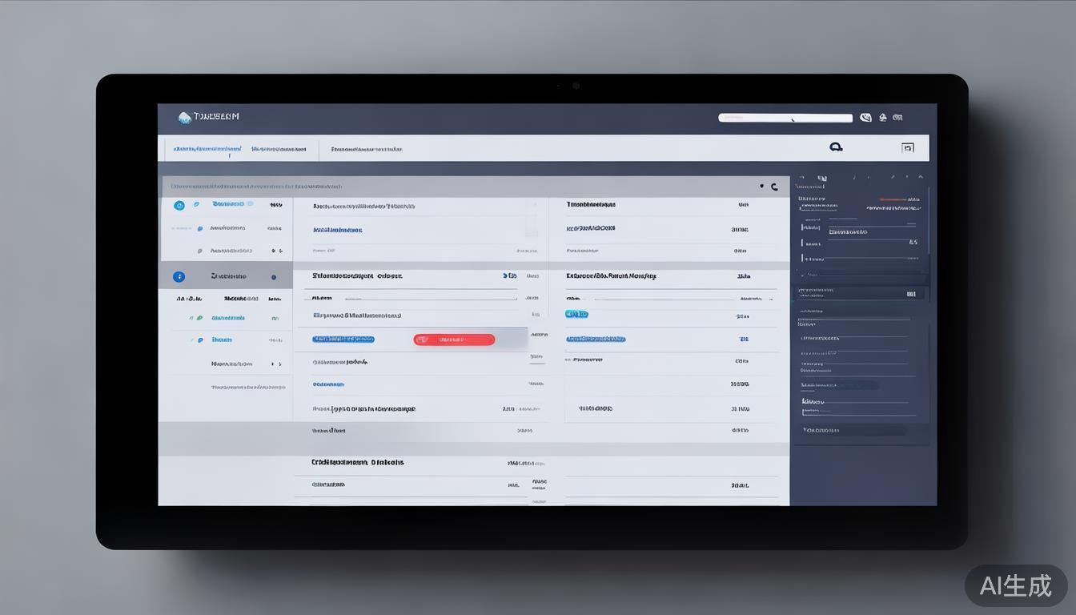Click the refresh icon in the gray list header
The width and height of the screenshot is (1076, 615).
[774, 187]
